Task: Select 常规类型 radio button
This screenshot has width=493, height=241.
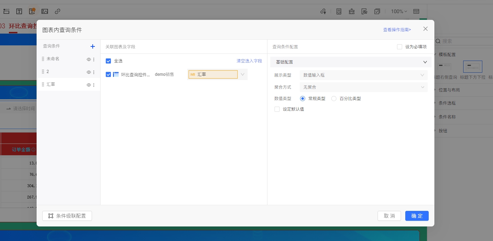Action: click(x=303, y=99)
